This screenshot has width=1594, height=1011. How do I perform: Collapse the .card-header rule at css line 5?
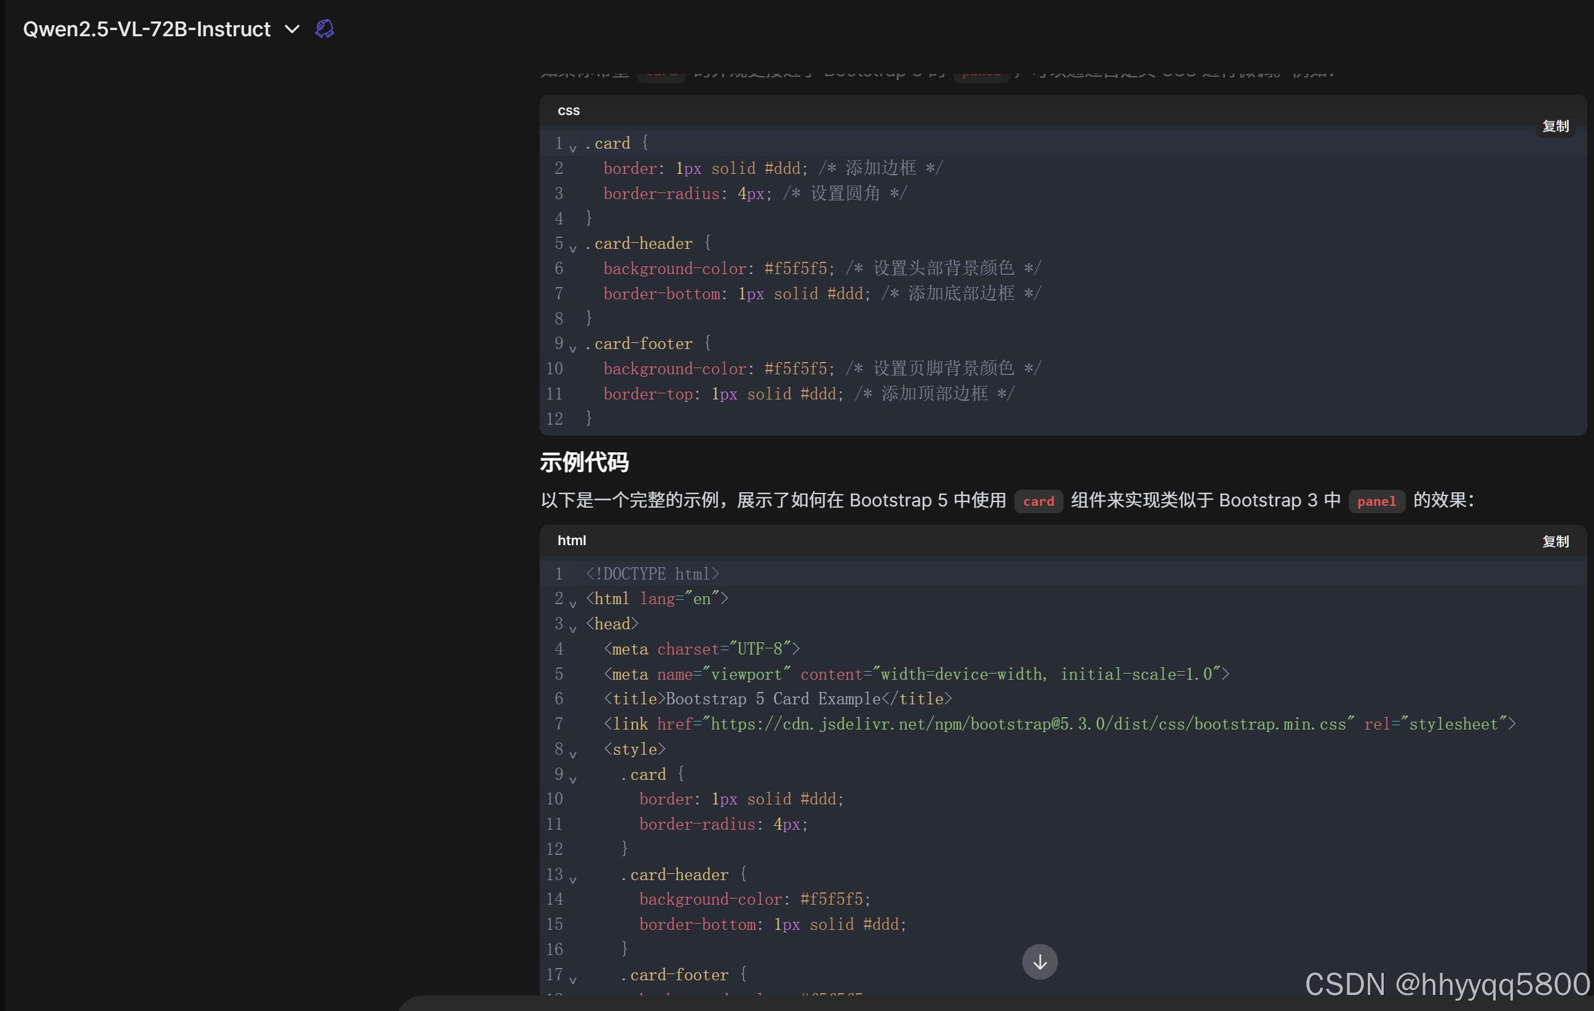click(572, 248)
